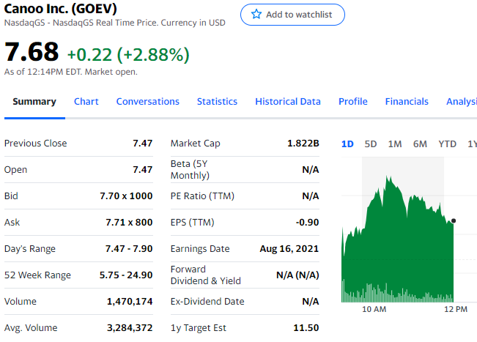Open the Financials tab

click(407, 101)
